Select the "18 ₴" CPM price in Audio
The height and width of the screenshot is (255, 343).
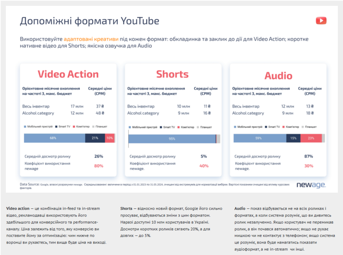pos(310,113)
